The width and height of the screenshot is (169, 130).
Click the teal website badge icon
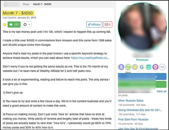pyautogui.click(x=148, y=67)
